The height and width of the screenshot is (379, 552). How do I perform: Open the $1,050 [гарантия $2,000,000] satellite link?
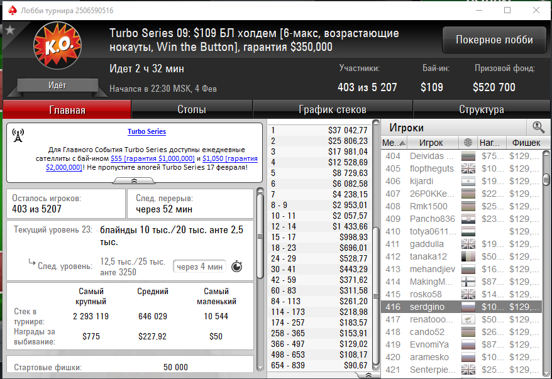pos(152,163)
